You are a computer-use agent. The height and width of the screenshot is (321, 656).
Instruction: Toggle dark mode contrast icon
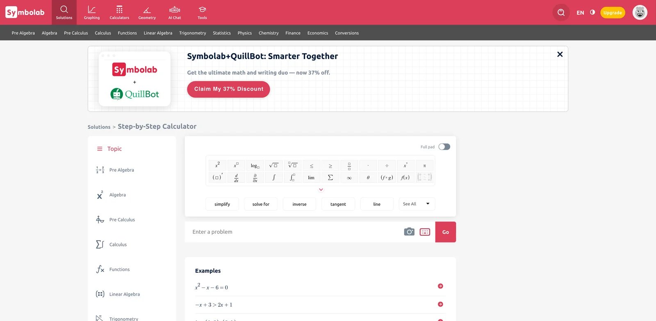click(592, 12)
